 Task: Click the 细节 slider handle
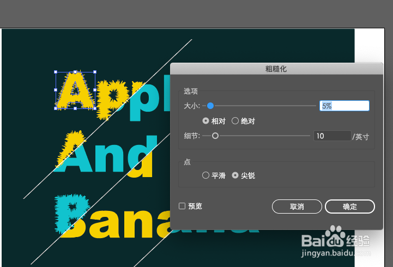coord(215,136)
